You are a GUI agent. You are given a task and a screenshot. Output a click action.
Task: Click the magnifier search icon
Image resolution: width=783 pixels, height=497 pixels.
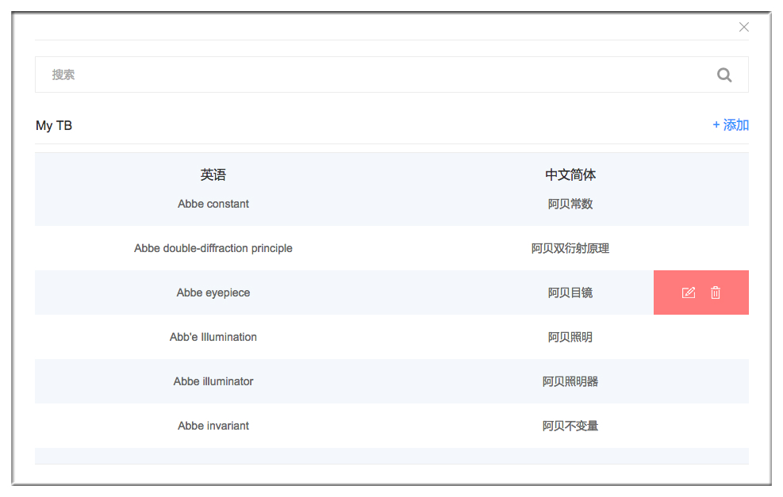click(724, 75)
